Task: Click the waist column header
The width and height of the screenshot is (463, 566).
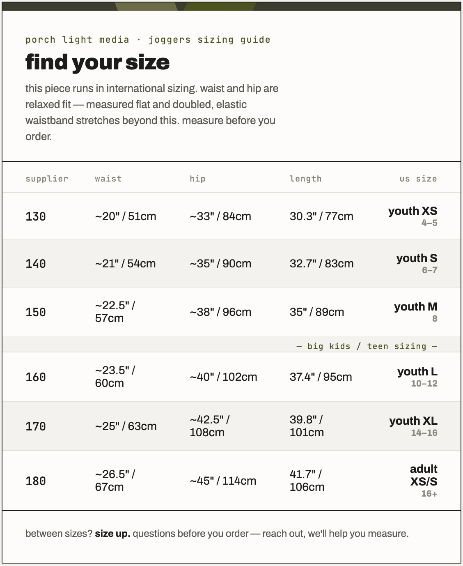Action: [x=108, y=179]
